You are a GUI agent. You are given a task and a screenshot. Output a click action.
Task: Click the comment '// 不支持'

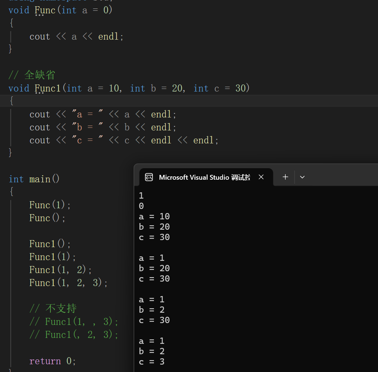tap(53, 309)
